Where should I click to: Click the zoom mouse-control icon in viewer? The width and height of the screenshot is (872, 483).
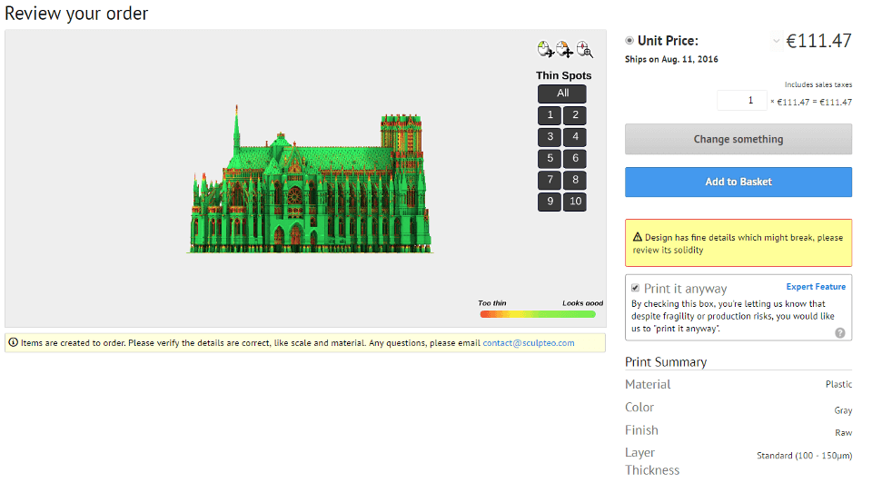pyautogui.click(x=584, y=49)
